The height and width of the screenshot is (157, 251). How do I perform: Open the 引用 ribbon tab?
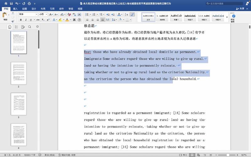(52, 9)
